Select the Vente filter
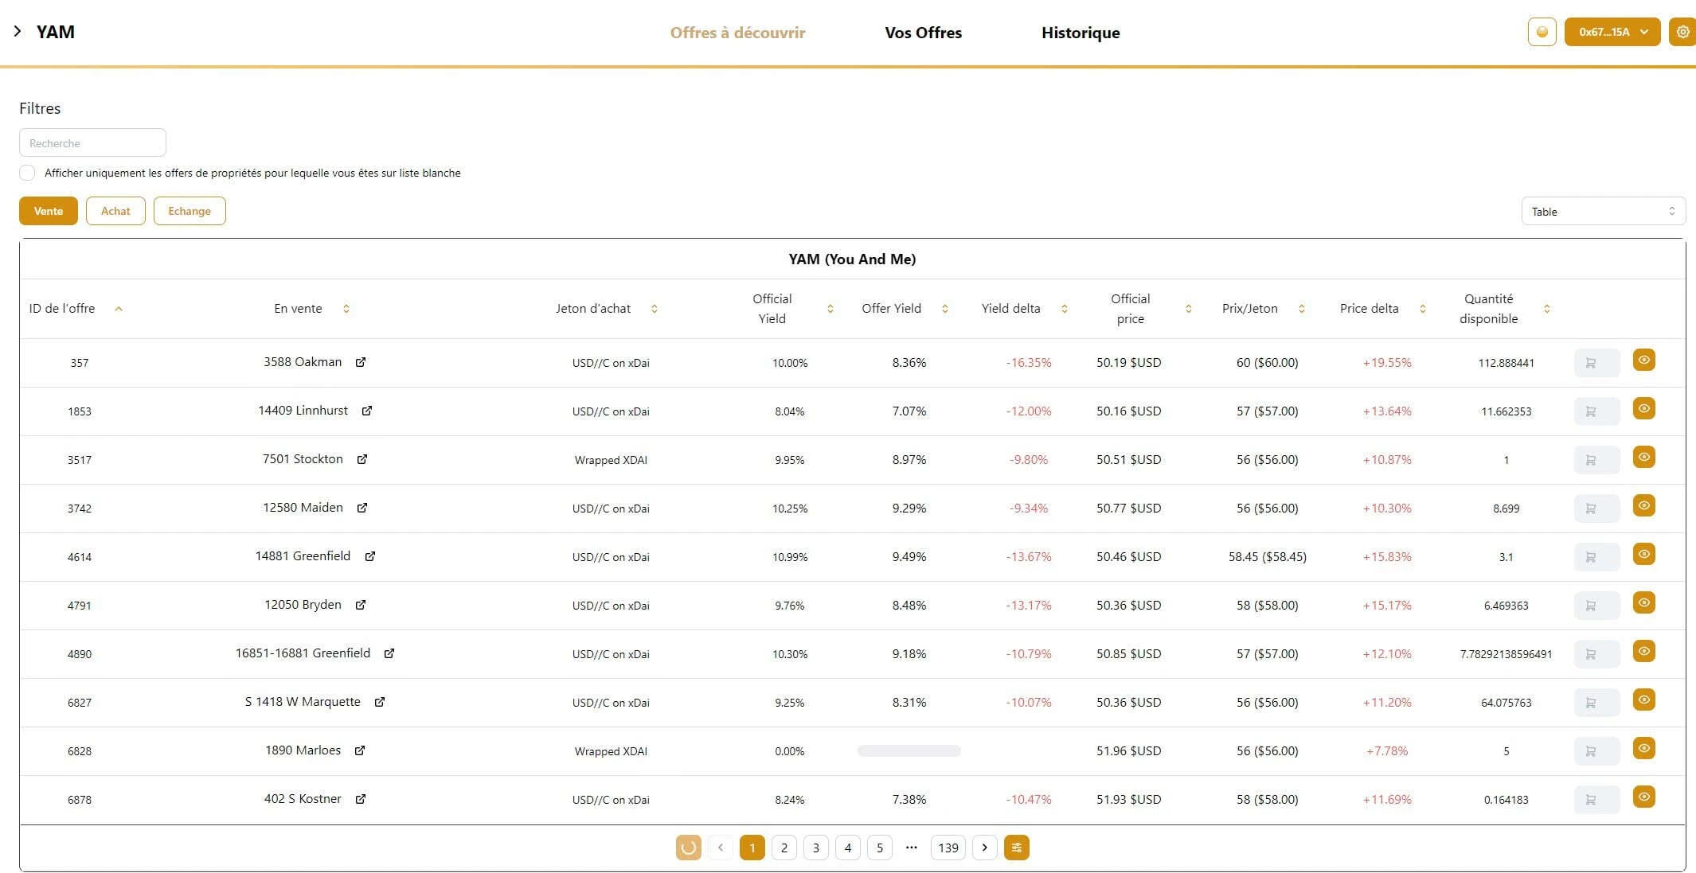This screenshot has height=873, width=1696. (x=49, y=211)
